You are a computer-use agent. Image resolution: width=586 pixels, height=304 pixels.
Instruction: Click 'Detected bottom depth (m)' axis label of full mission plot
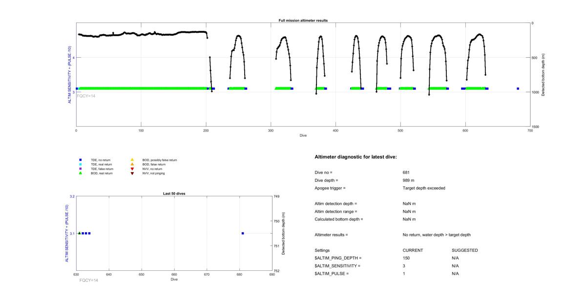point(544,74)
